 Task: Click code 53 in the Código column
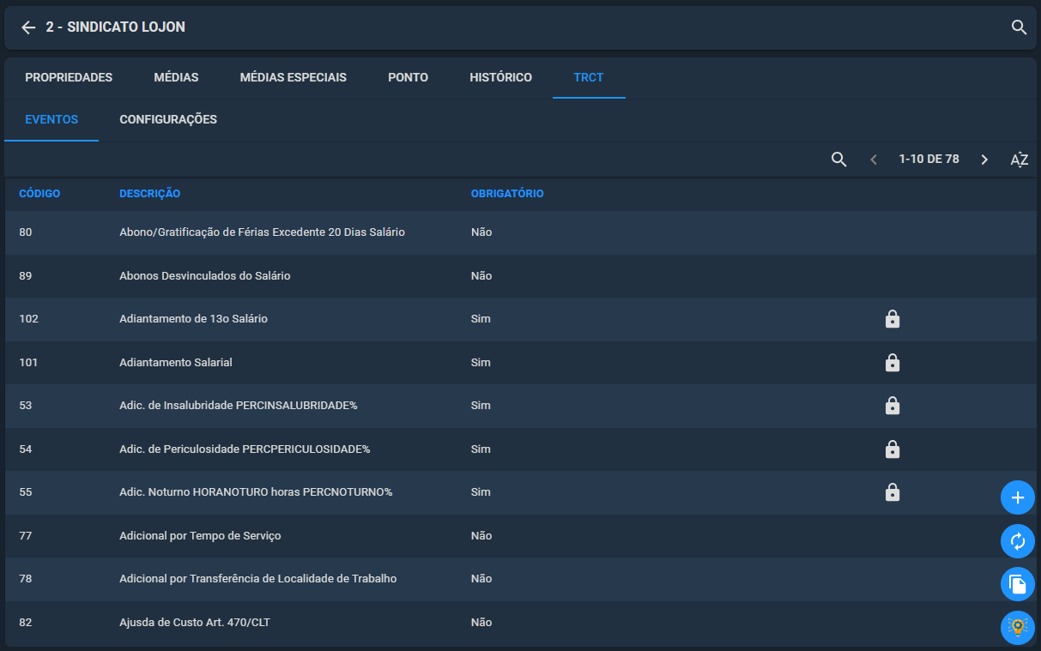pos(26,406)
